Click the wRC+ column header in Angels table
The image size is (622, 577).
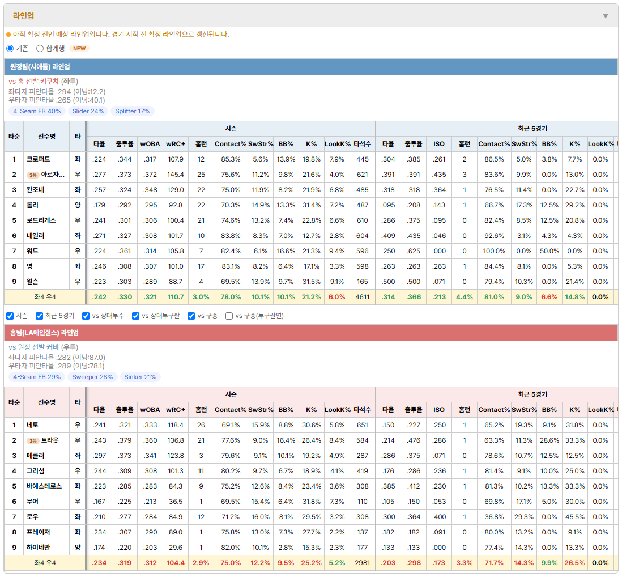176,410
